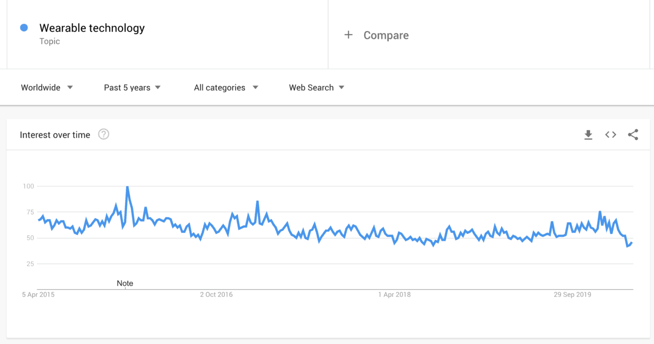Viewport: 654px width, 344px height.
Task: Click the Interest over time heading
Action: pyautogui.click(x=55, y=135)
